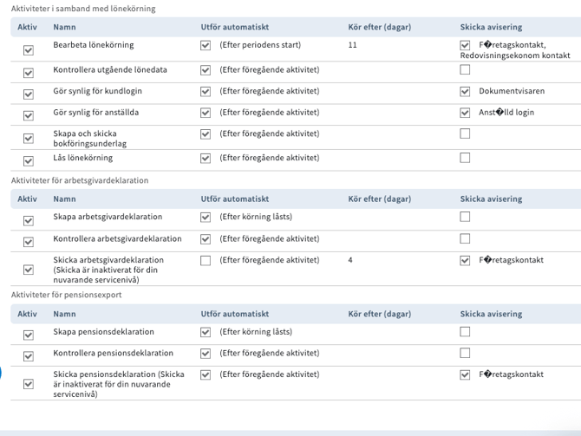Disable automatic run for Gör synlig för kundlogin
Viewport: 581px width, 436px height.
(x=206, y=91)
